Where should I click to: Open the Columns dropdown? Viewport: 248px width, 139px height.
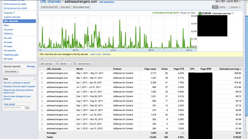click(x=235, y=7)
